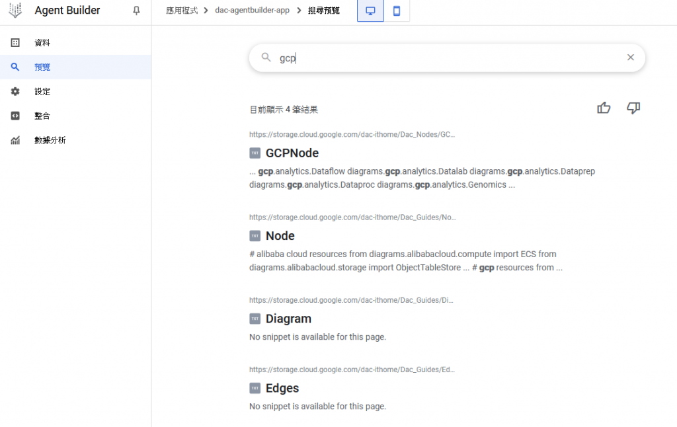Open the Diagram result title
Screen dimensions: 677x427
pos(288,319)
